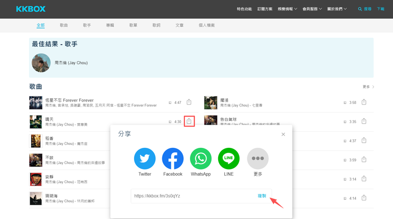Click share icon for 晴天 song

click(x=189, y=121)
